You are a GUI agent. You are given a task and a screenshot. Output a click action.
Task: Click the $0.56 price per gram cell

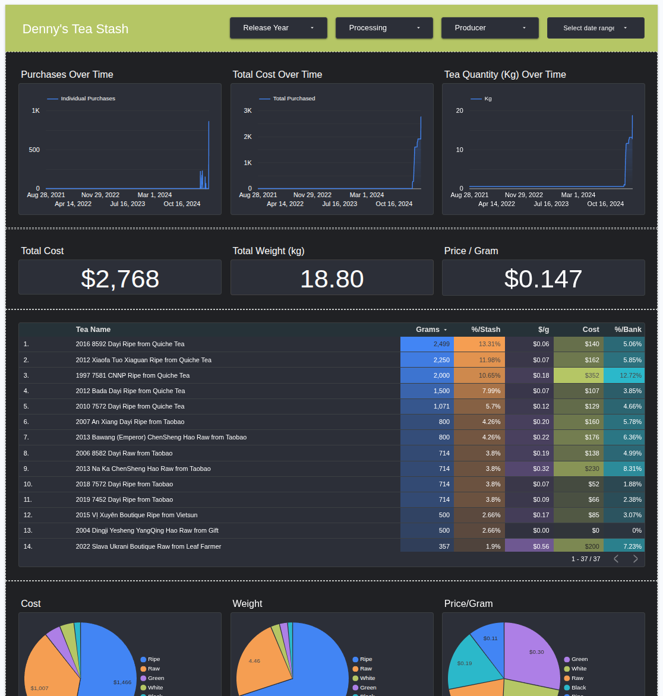coord(529,546)
